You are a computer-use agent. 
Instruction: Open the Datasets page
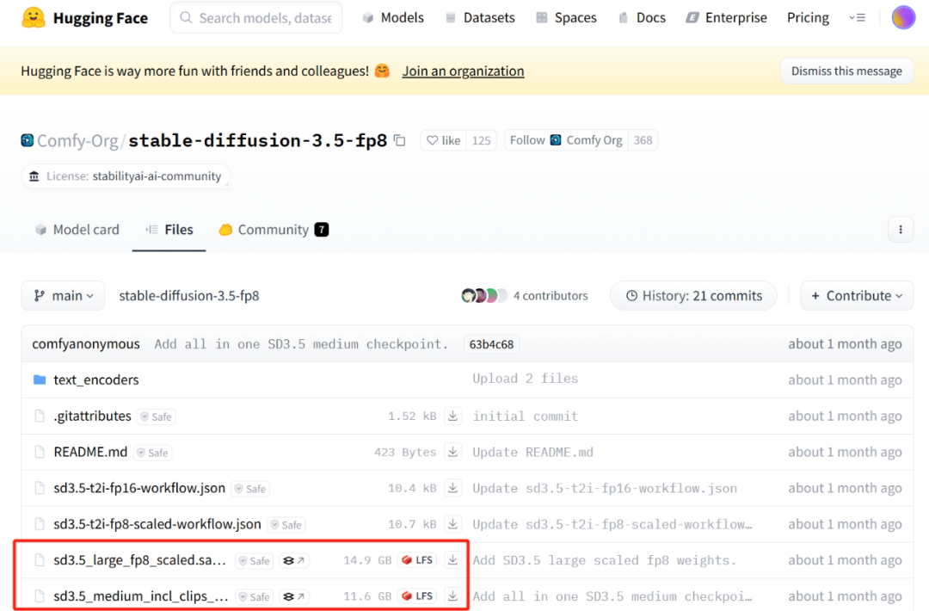(x=480, y=18)
